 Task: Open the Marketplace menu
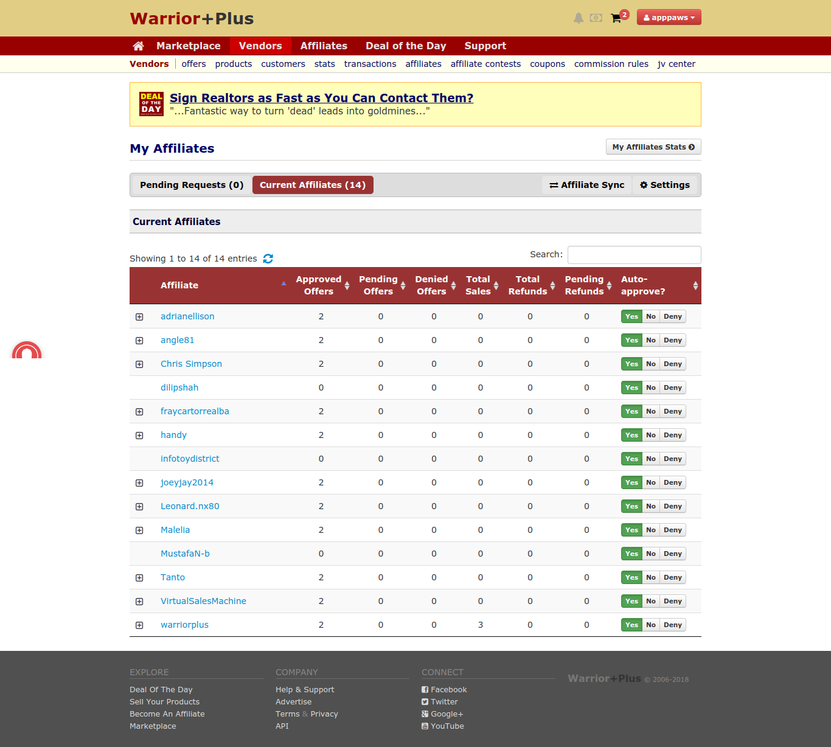pos(189,46)
